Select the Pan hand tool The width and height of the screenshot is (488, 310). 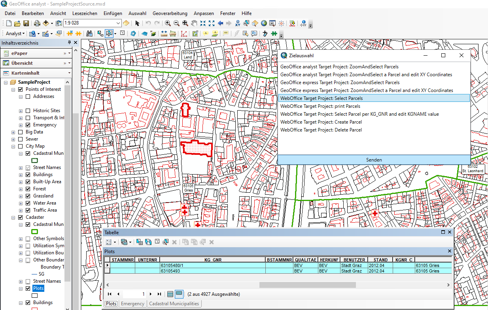tap(194, 23)
